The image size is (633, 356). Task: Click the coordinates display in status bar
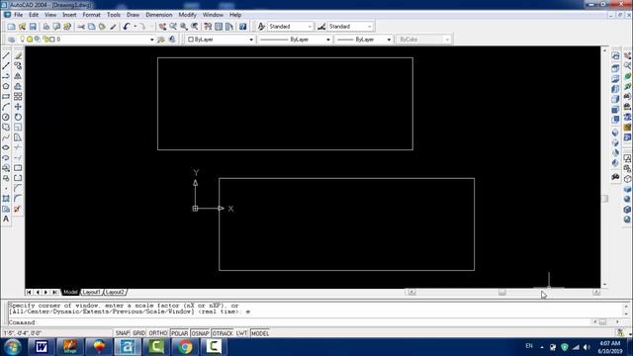click(23, 333)
